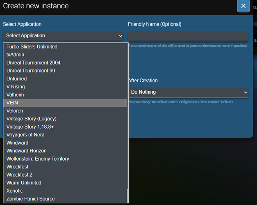Select Unreal Tournament 2004 entry
257x205 pixels.
tap(65, 63)
